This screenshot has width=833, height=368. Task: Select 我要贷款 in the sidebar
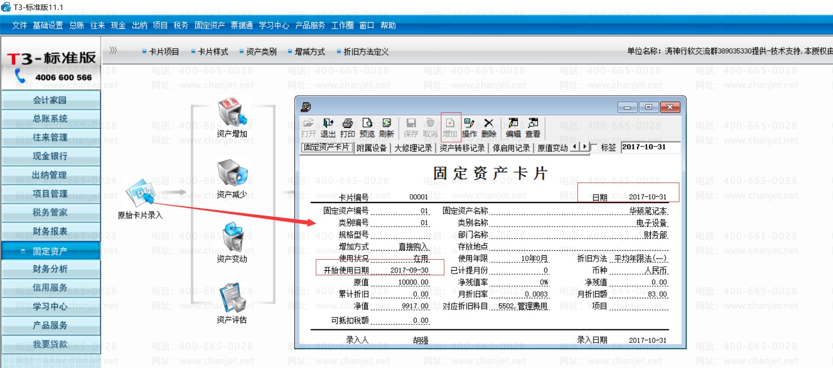(x=51, y=344)
